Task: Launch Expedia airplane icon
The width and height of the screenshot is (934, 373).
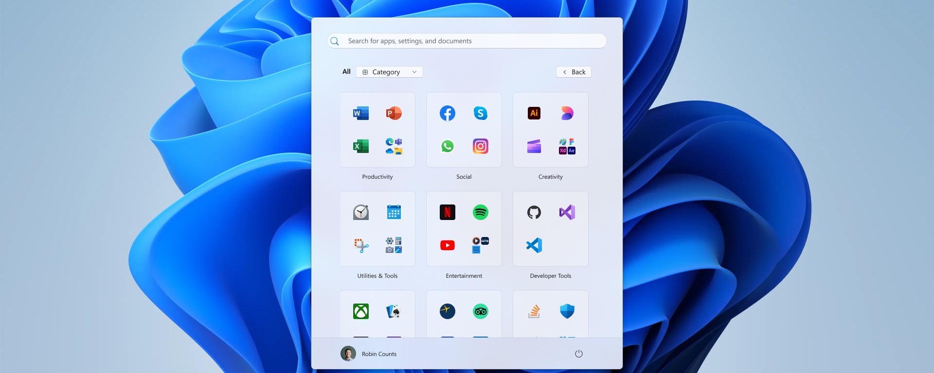Action: 448,311
